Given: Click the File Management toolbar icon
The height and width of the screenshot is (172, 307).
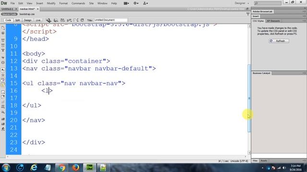Looking at the screenshot, I should click(62, 20).
